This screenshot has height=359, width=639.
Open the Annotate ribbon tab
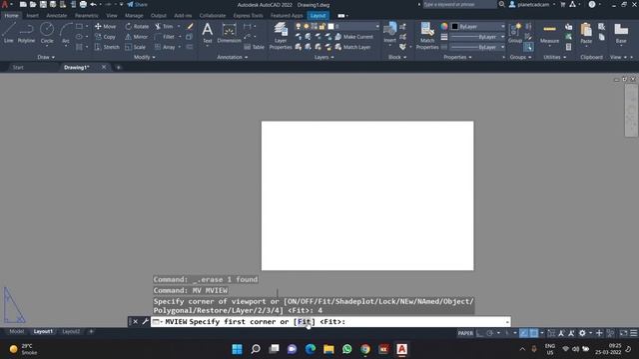pos(57,16)
